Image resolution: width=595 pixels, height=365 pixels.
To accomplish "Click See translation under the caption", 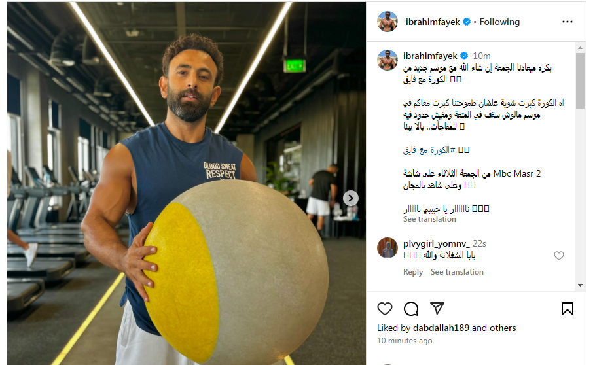I will 429,219.
